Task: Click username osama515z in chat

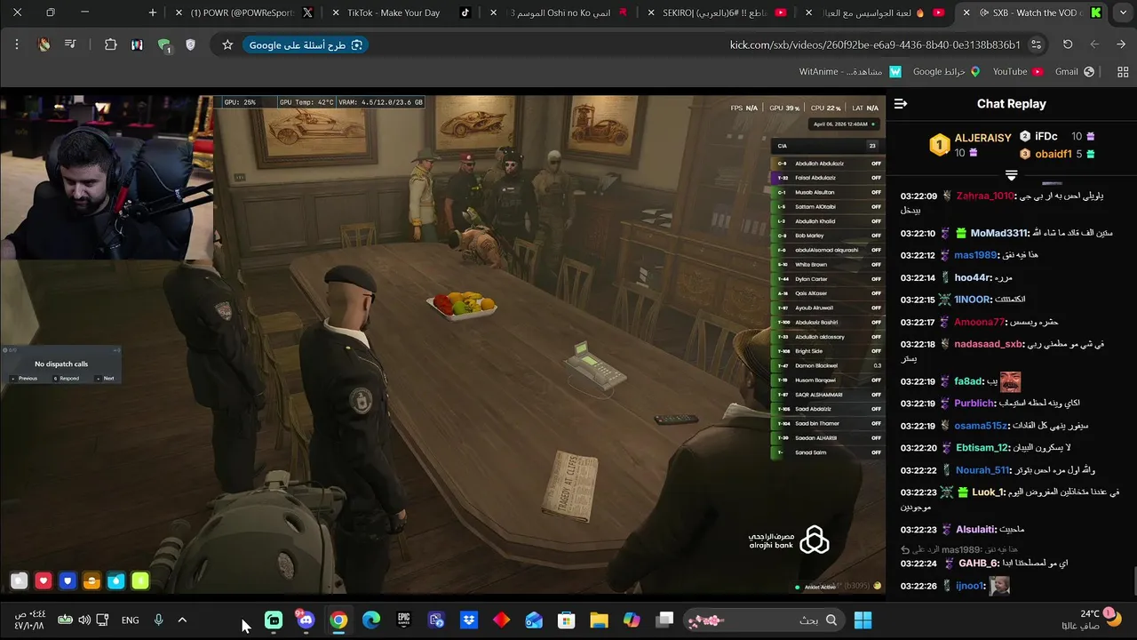Action: coord(982,426)
